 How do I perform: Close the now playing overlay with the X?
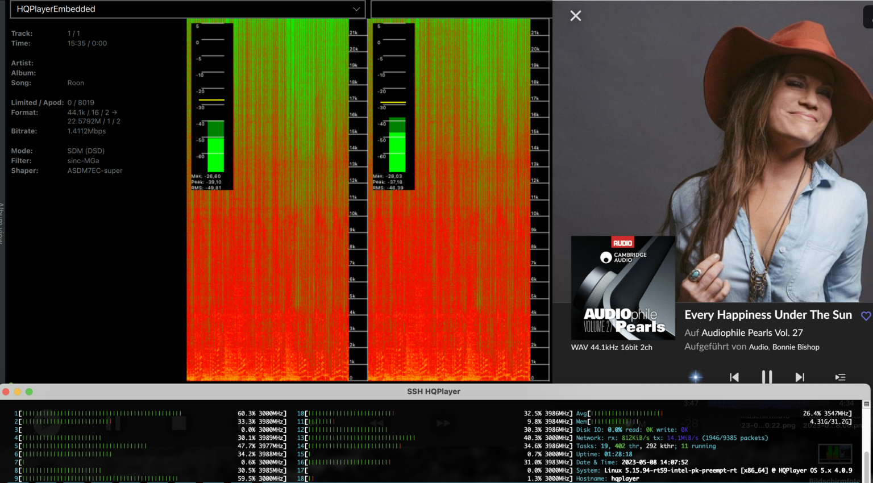tap(575, 16)
